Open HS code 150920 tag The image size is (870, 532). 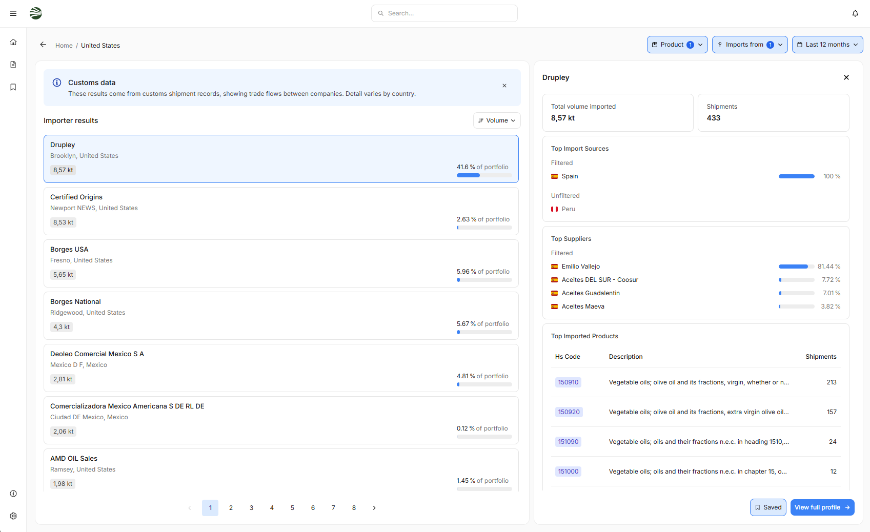pos(569,412)
